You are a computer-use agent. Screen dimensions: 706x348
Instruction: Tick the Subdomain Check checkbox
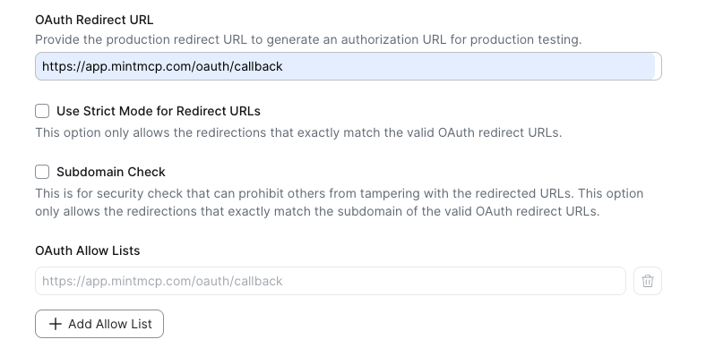click(x=42, y=172)
